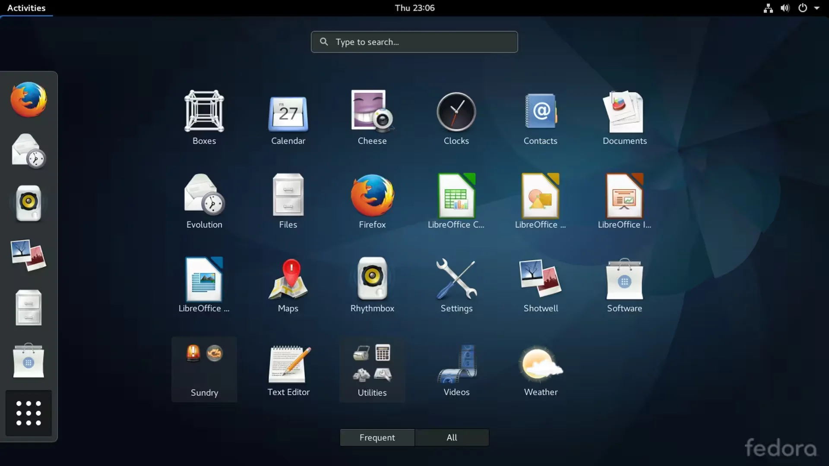Expand the Utilities app folder

tap(372, 369)
